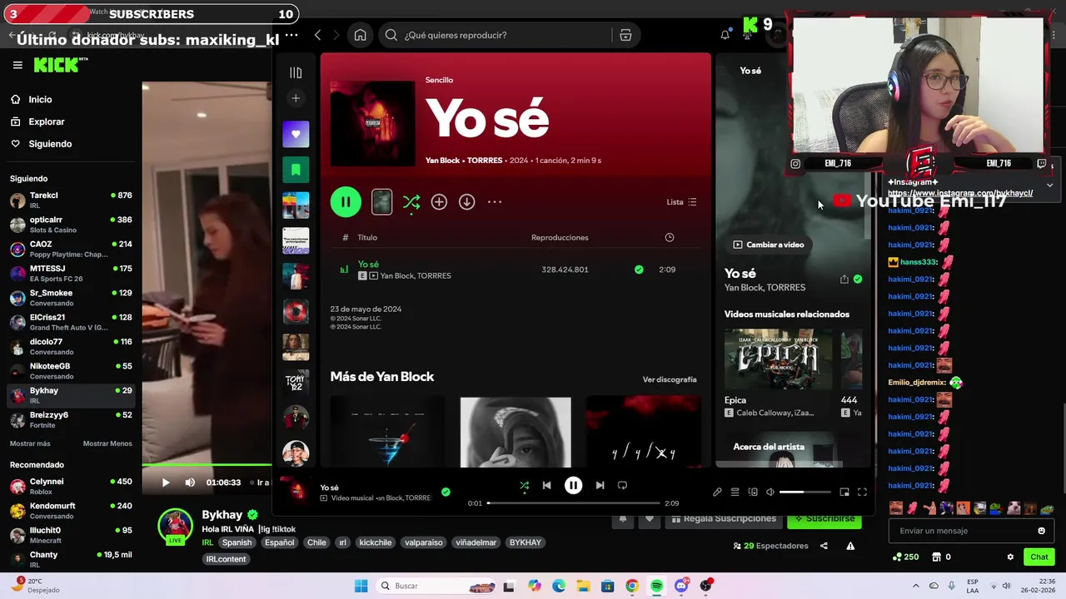Click the Suscribirse button on Kick

click(824, 518)
